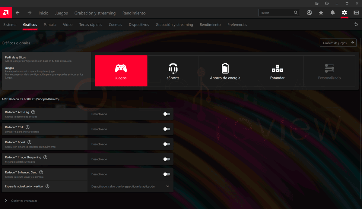
Task: Select the eSports profile
Action: coord(173,71)
